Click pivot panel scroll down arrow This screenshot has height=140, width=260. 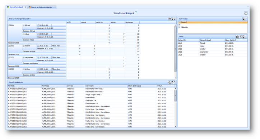pyautogui.click(x=175, y=78)
